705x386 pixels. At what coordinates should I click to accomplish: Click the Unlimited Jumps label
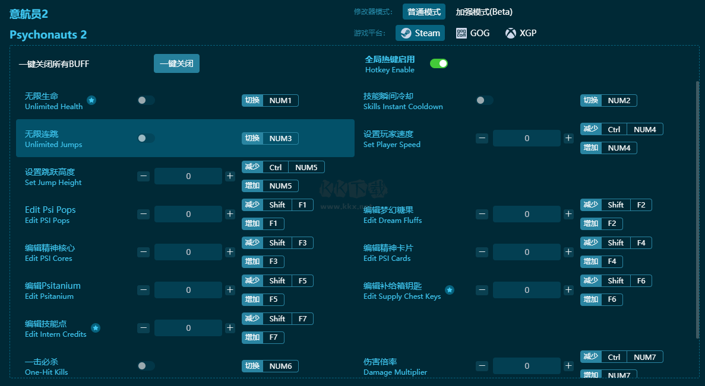pyautogui.click(x=53, y=145)
